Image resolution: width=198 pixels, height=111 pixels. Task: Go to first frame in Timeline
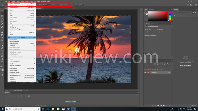coord(6,96)
